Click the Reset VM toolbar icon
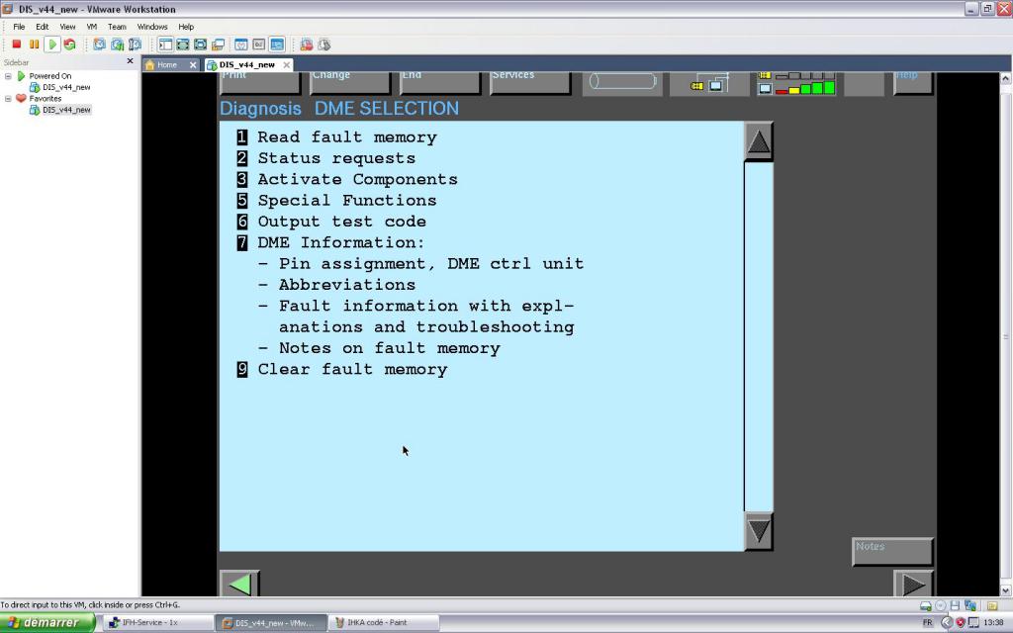Image resolution: width=1013 pixels, height=633 pixels. coord(69,45)
